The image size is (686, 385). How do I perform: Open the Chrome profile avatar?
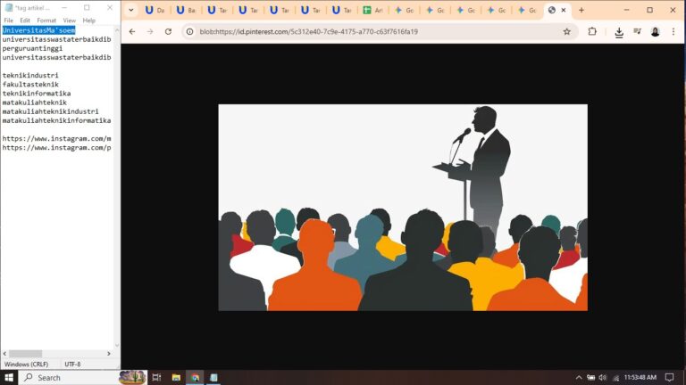pos(655,31)
